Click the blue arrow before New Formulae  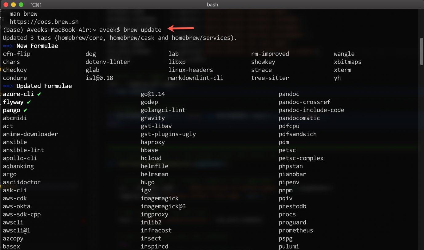8,46
